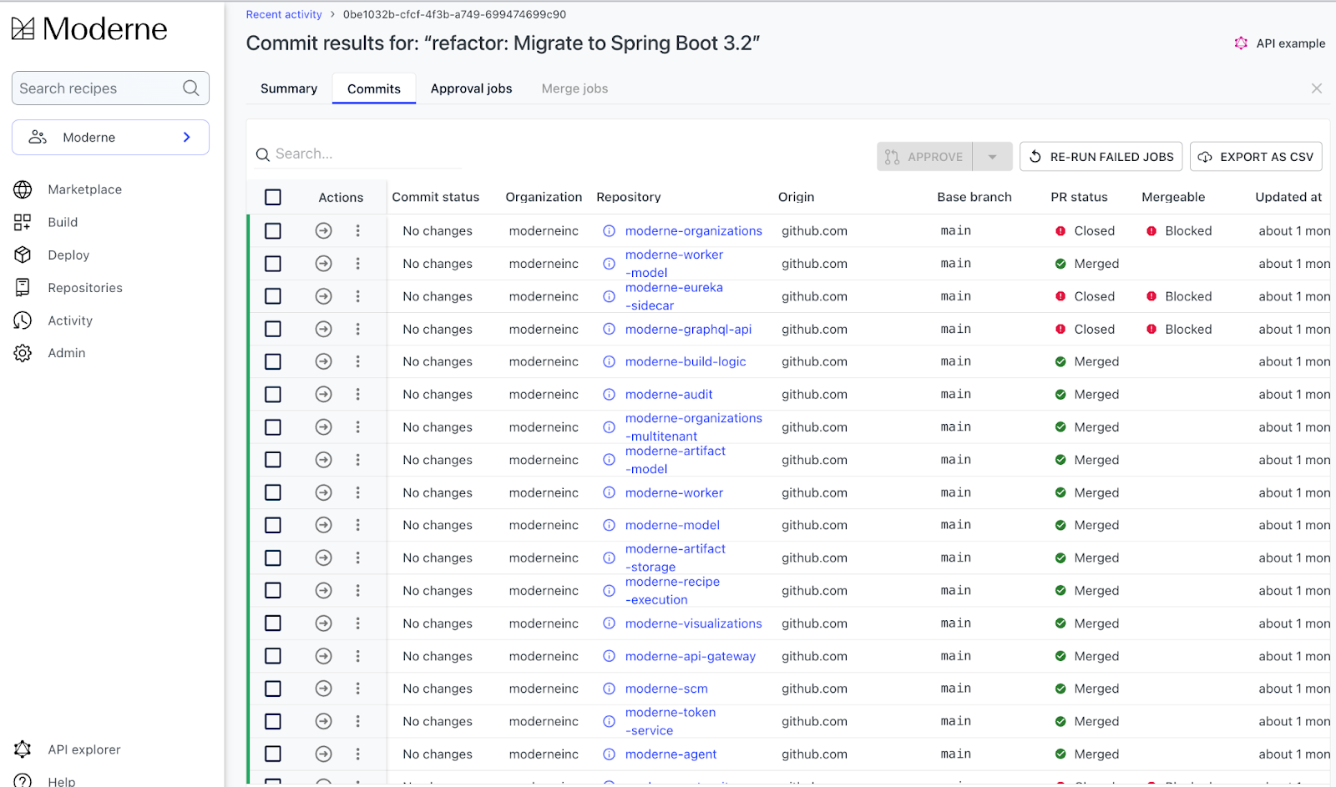Follow the Recent activity breadcrumb link
This screenshot has width=1336, height=787.
[x=284, y=14]
